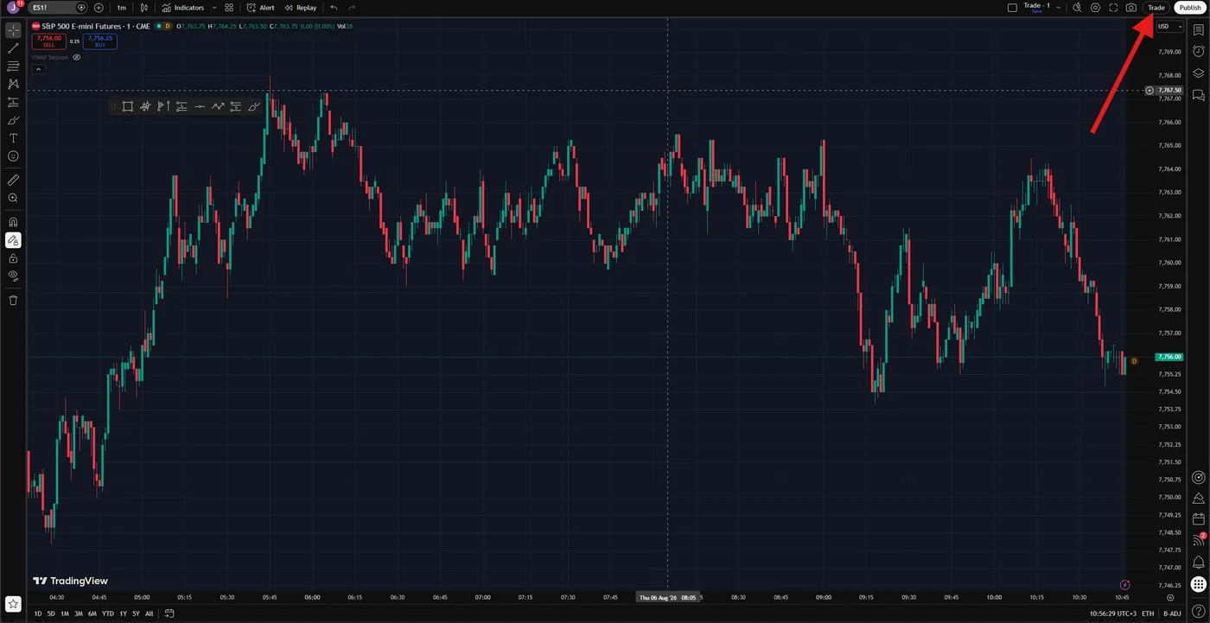Click the polyline icon in floating toolbar
The height and width of the screenshot is (623, 1210).
(218, 106)
